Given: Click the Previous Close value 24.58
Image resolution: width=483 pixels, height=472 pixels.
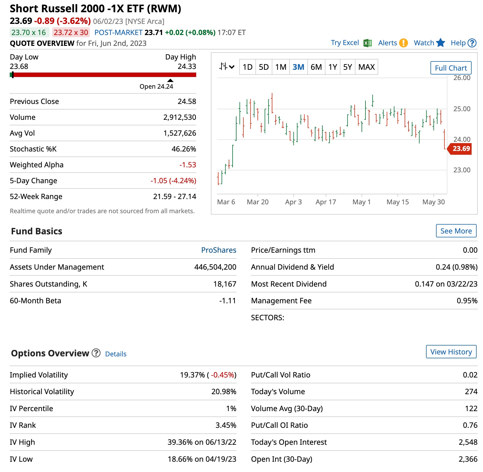Looking at the screenshot, I should coord(187,101).
